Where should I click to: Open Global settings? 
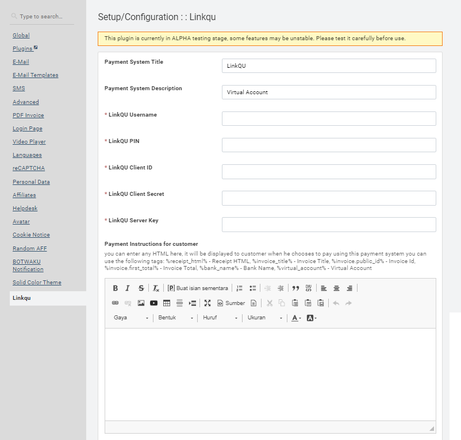21,35
